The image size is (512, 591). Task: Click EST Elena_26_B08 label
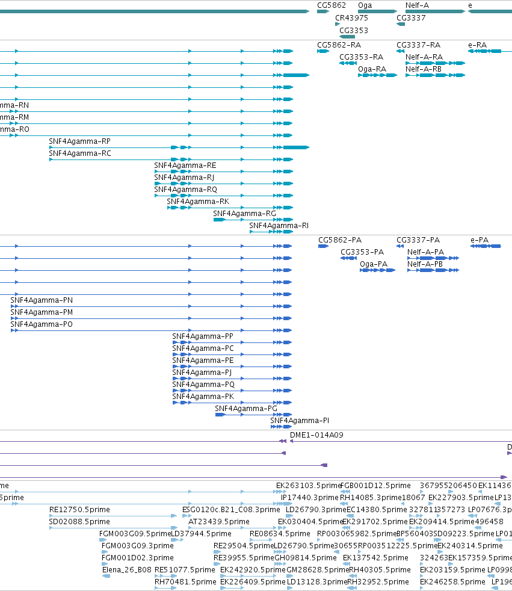[x=127, y=571]
